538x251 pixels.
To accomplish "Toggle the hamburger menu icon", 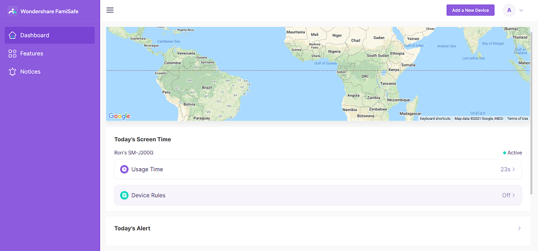I will 110,10.
